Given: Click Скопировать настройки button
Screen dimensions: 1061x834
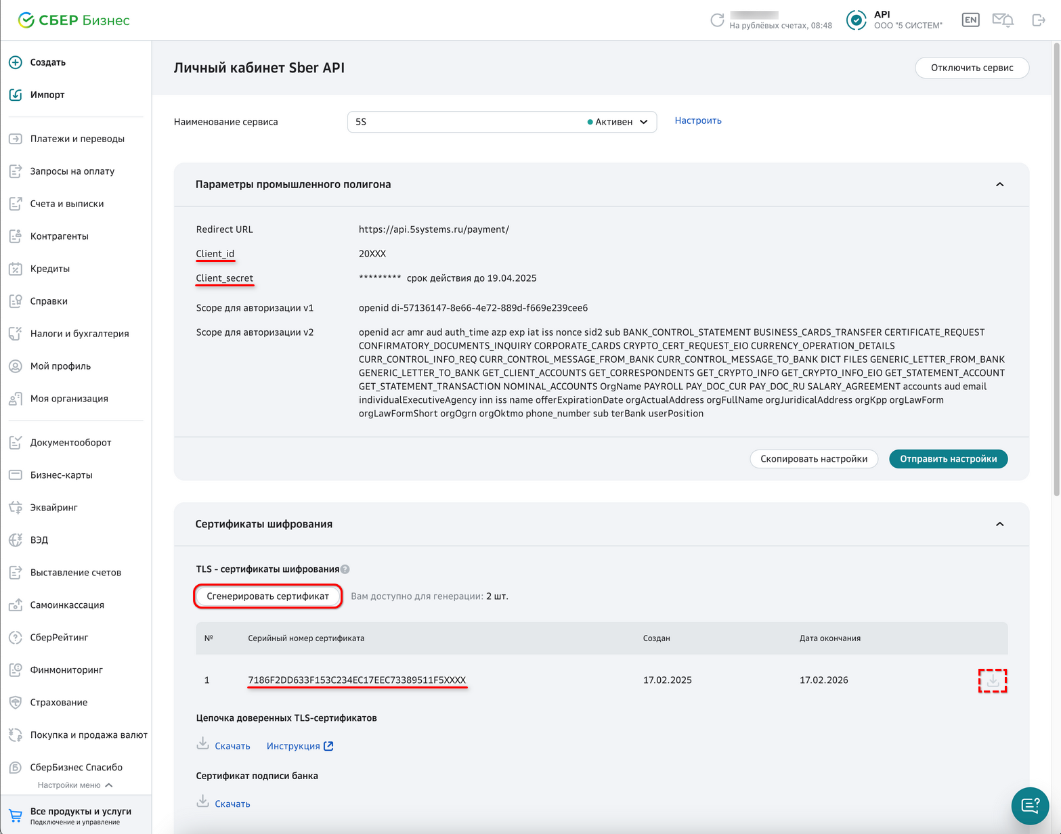Looking at the screenshot, I should pyautogui.click(x=814, y=459).
